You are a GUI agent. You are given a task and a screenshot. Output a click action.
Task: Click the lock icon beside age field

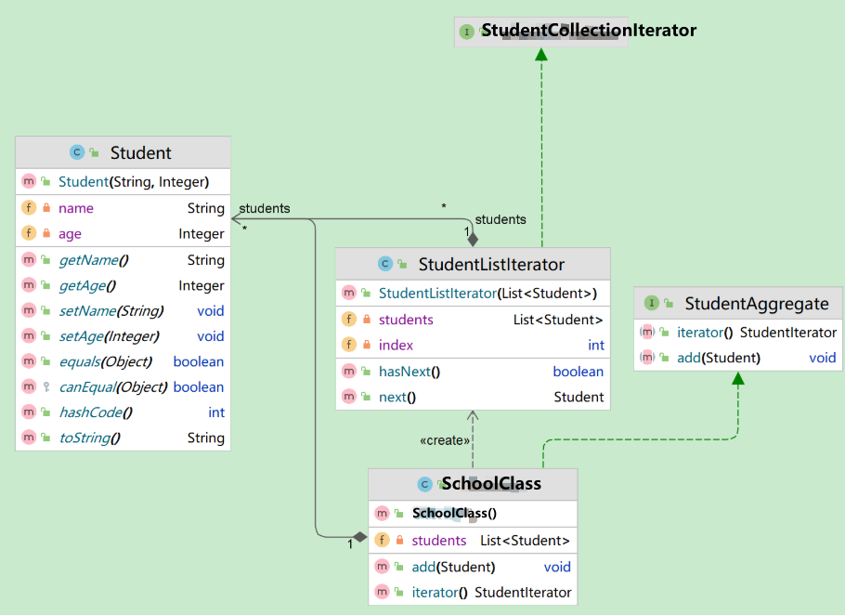tap(45, 234)
